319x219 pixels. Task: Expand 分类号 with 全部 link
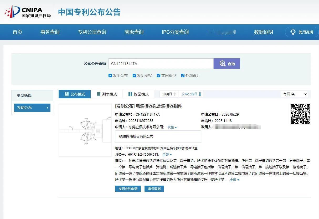[x=167, y=155]
